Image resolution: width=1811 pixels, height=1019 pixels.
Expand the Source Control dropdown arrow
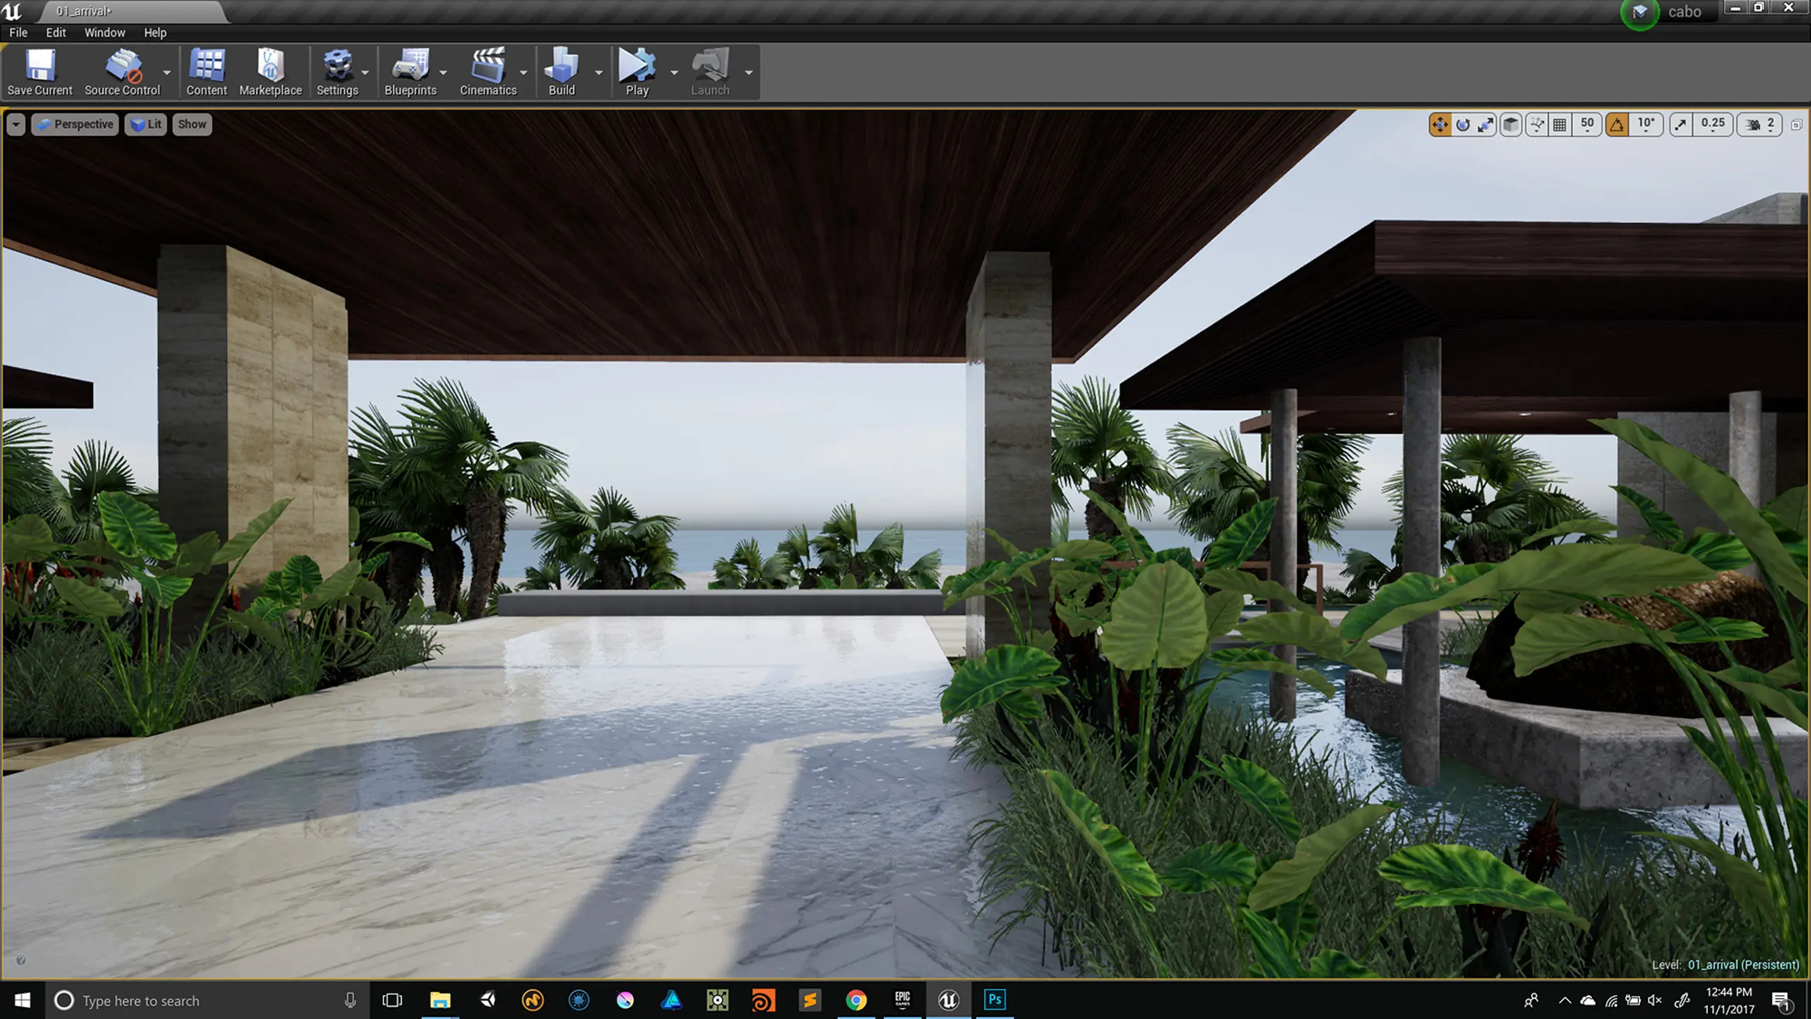(166, 72)
